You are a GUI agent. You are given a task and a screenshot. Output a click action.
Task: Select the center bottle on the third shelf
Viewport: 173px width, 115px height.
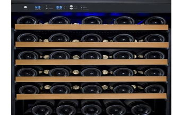coord(91,55)
